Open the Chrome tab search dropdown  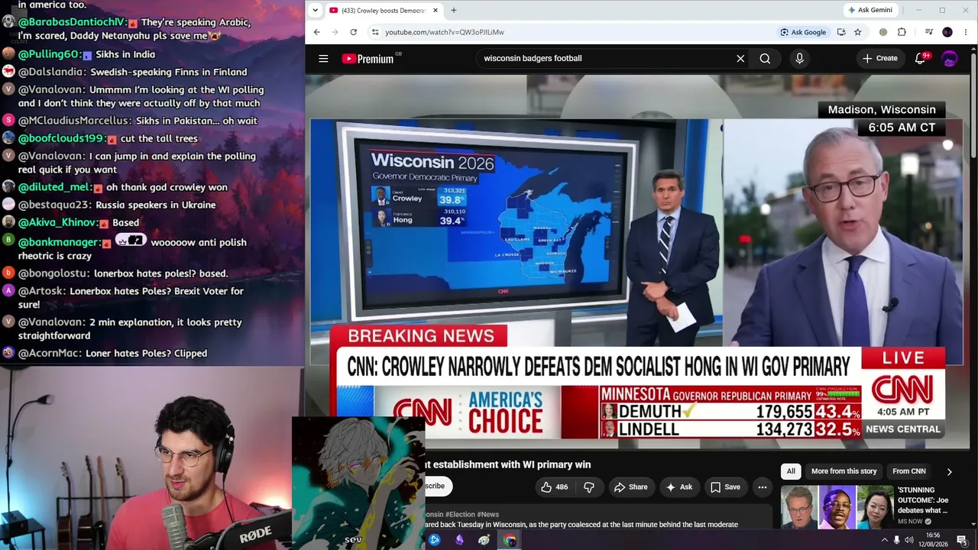point(316,11)
